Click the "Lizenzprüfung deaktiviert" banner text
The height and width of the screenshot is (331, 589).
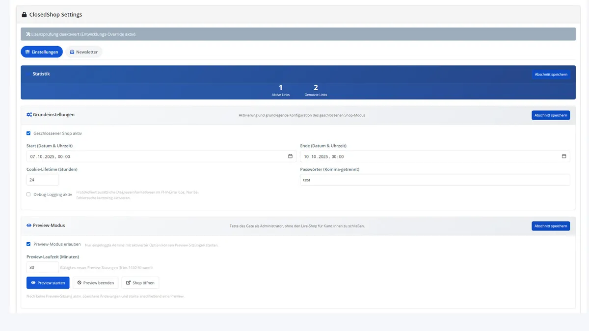[83, 34]
